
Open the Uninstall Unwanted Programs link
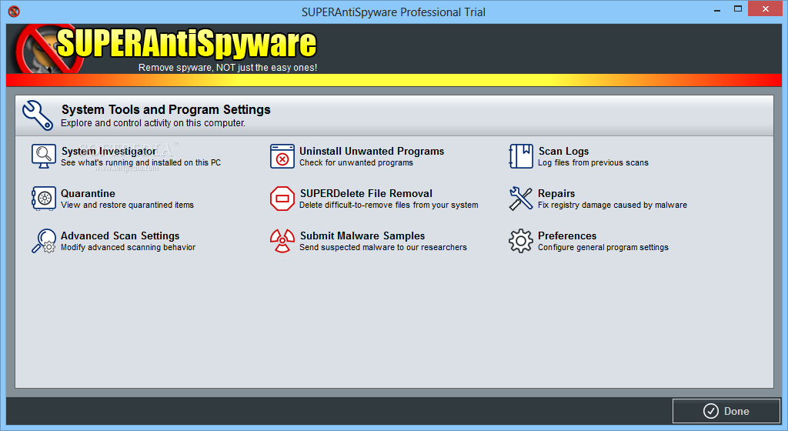point(372,151)
